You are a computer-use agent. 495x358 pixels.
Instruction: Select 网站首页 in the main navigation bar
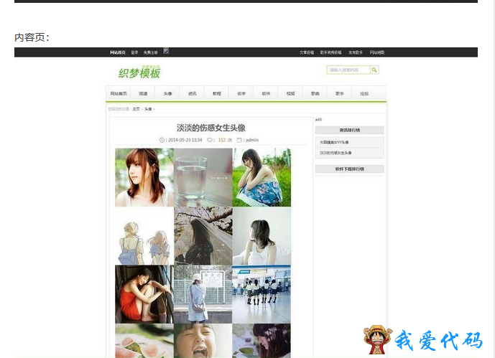(x=119, y=93)
